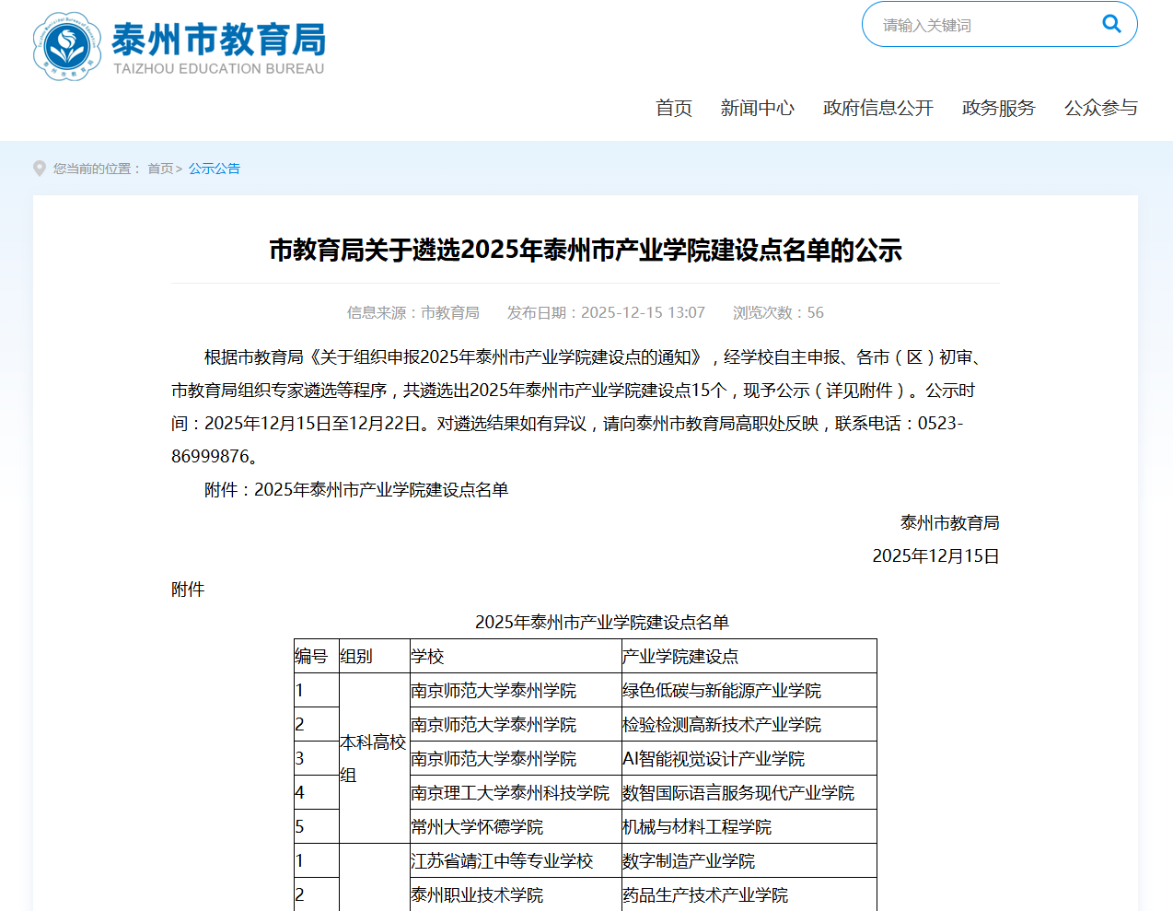Open the 首页 navigation menu item
This screenshot has height=911, width=1173.
(673, 108)
